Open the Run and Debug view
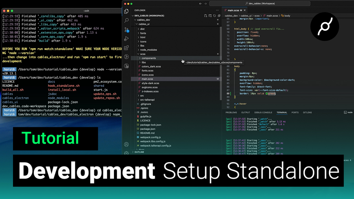This screenshot has width=354, height=199. tap(126, 39)
